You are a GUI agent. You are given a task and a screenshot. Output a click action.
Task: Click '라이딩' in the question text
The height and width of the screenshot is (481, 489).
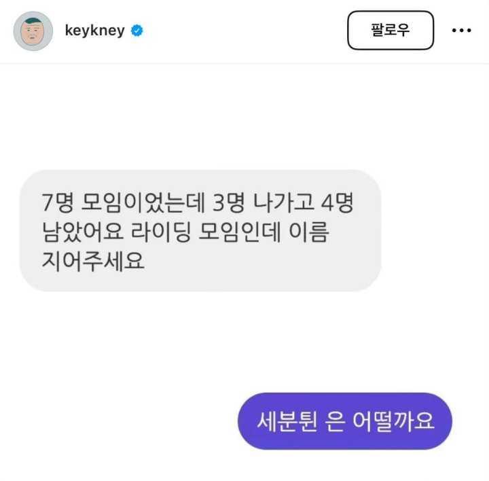click(x=160, y=232)
